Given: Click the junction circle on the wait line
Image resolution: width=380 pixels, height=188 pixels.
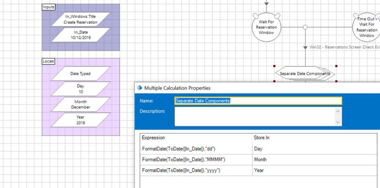Looking at the screenshot, I should coord(305,27).
